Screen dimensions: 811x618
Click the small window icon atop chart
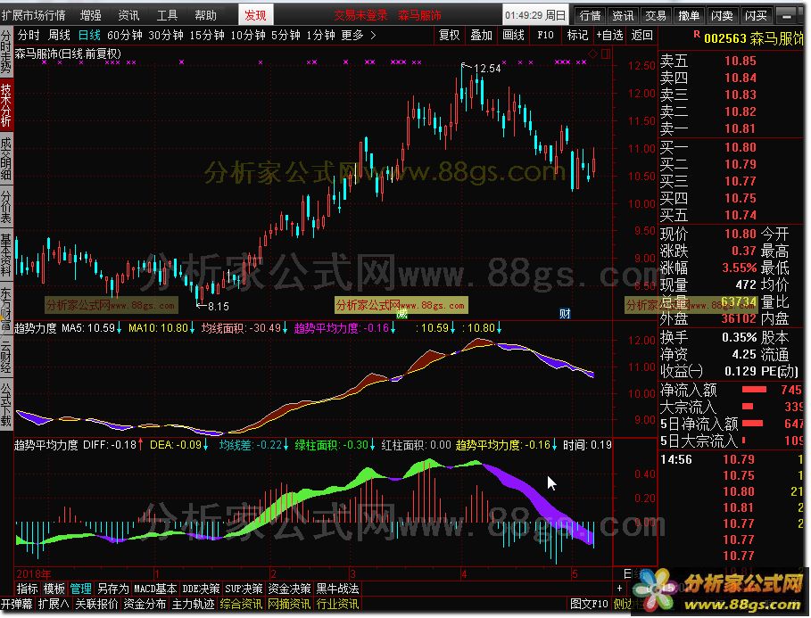606,54
